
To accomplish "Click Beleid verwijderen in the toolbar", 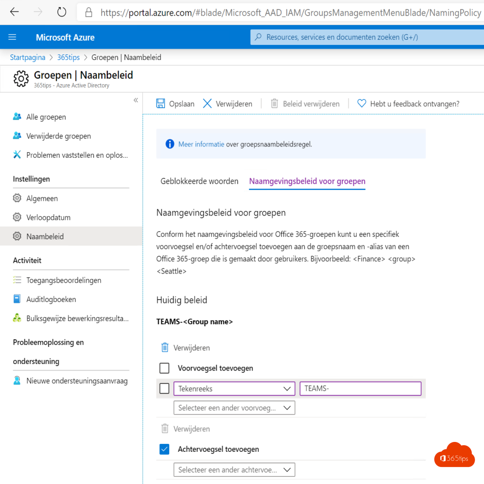I will 305,104.
